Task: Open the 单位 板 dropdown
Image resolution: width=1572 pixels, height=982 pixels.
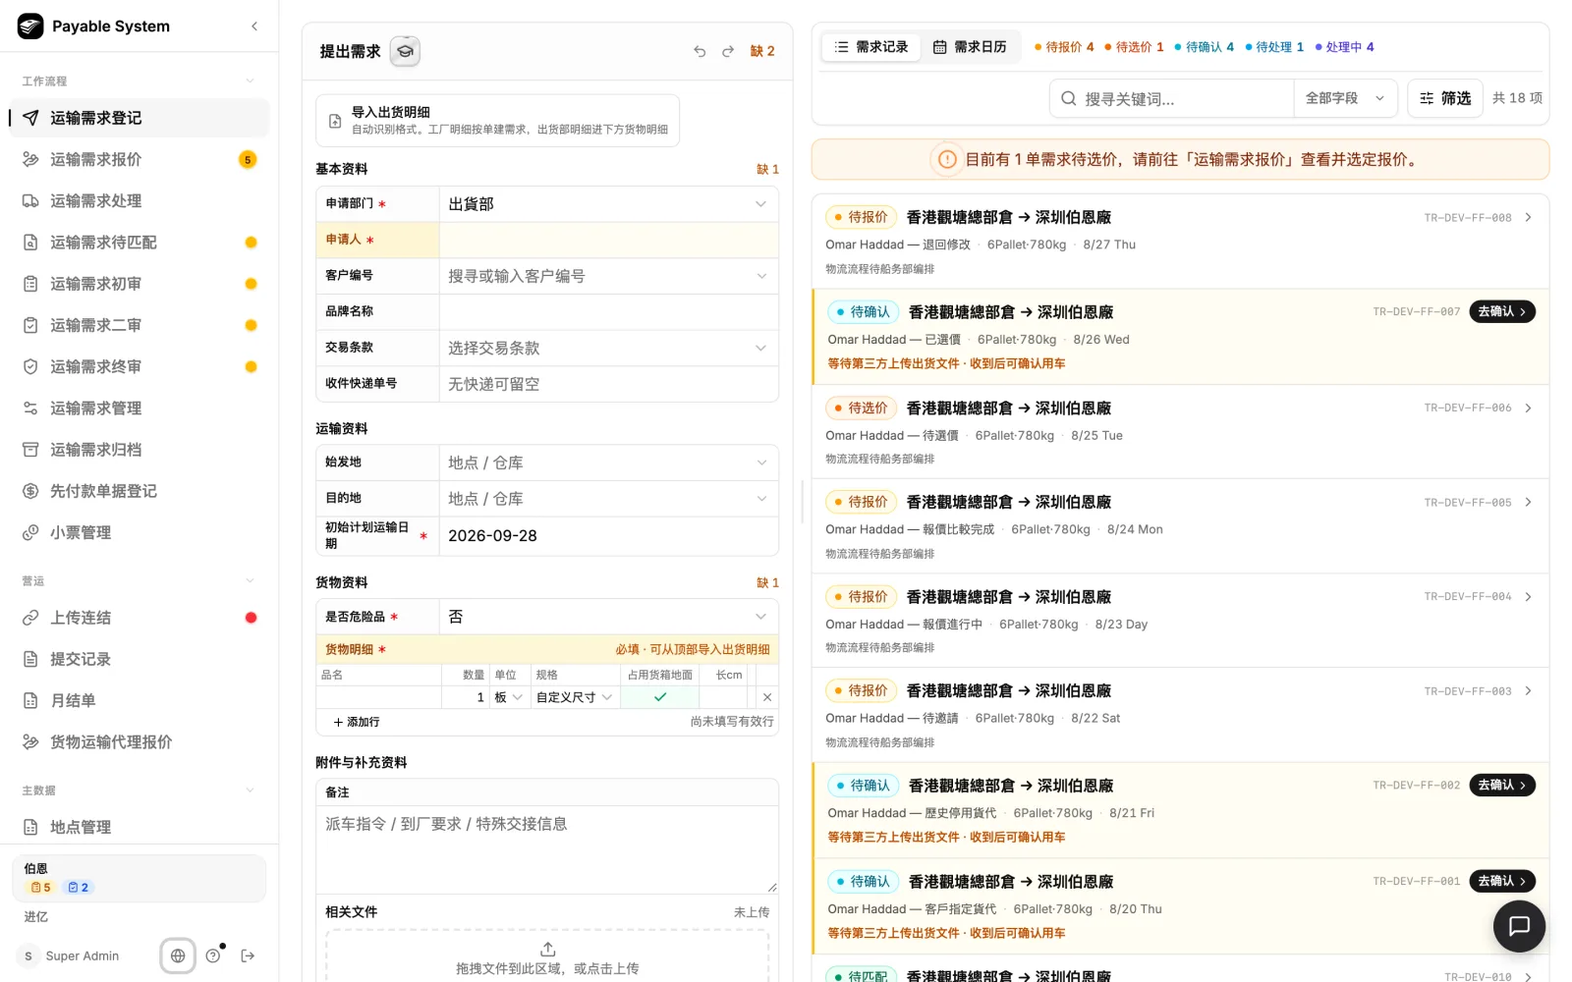Action: click(x=509, y=697)
